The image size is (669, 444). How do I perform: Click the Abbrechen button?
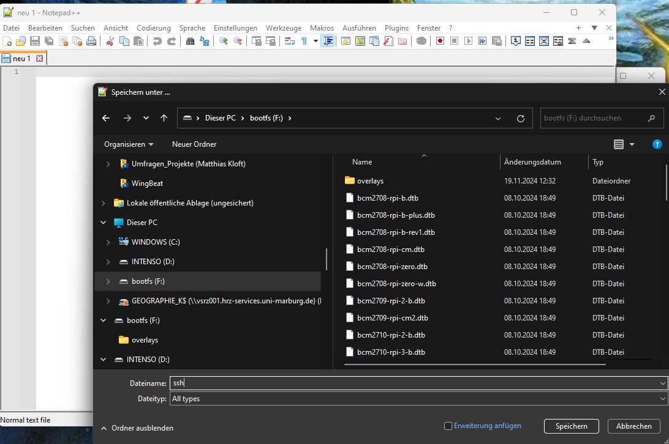[x=633, y=426]
